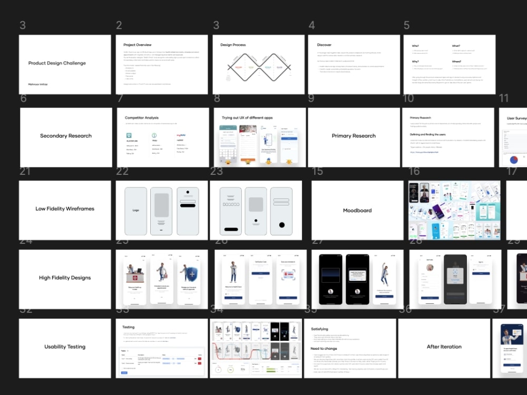Click frame label 15 above Moodboard
Image resolution: width=527 pixels, height=395 pixels.
pyautogui.click(x=317, y=171)
